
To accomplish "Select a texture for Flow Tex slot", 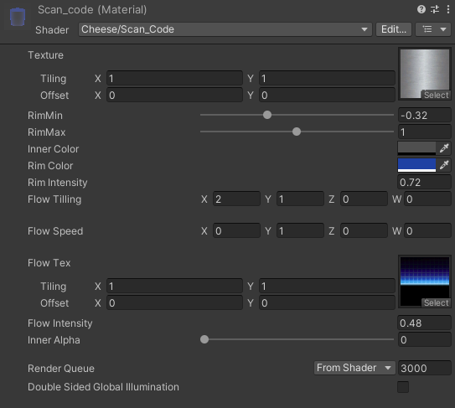I will 436,303.
